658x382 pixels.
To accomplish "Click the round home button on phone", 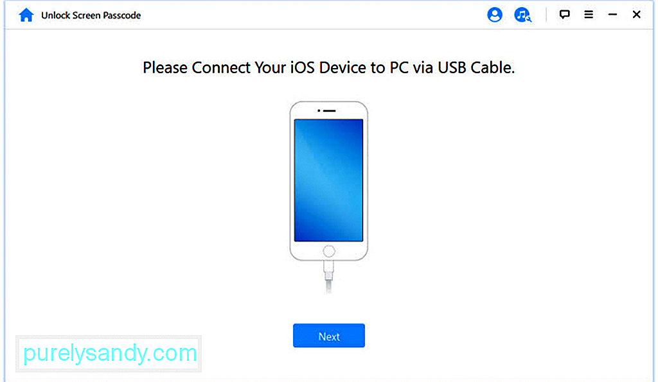I will [x=329, y=251].
